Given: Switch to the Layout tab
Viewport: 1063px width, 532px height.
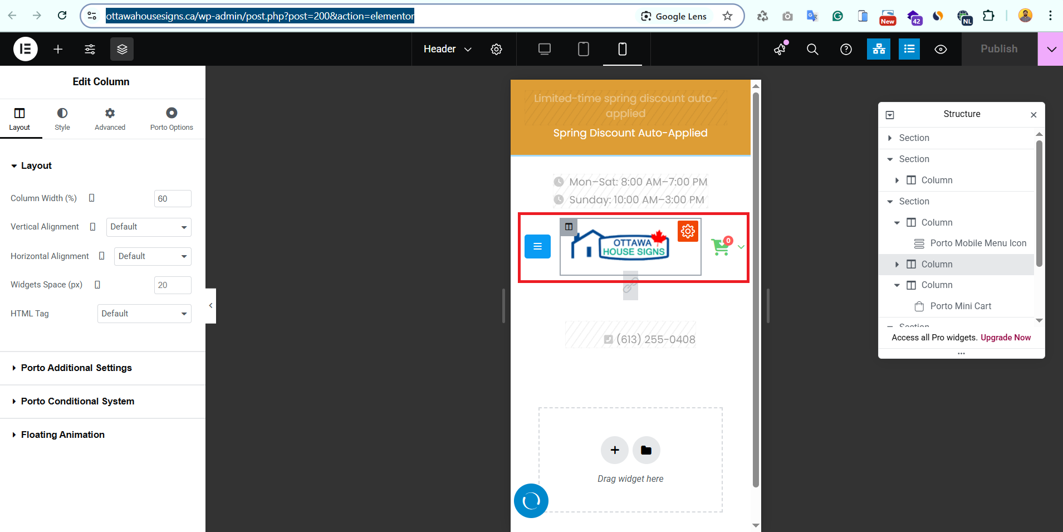Looking at the screenshot, I should [19, 119].
